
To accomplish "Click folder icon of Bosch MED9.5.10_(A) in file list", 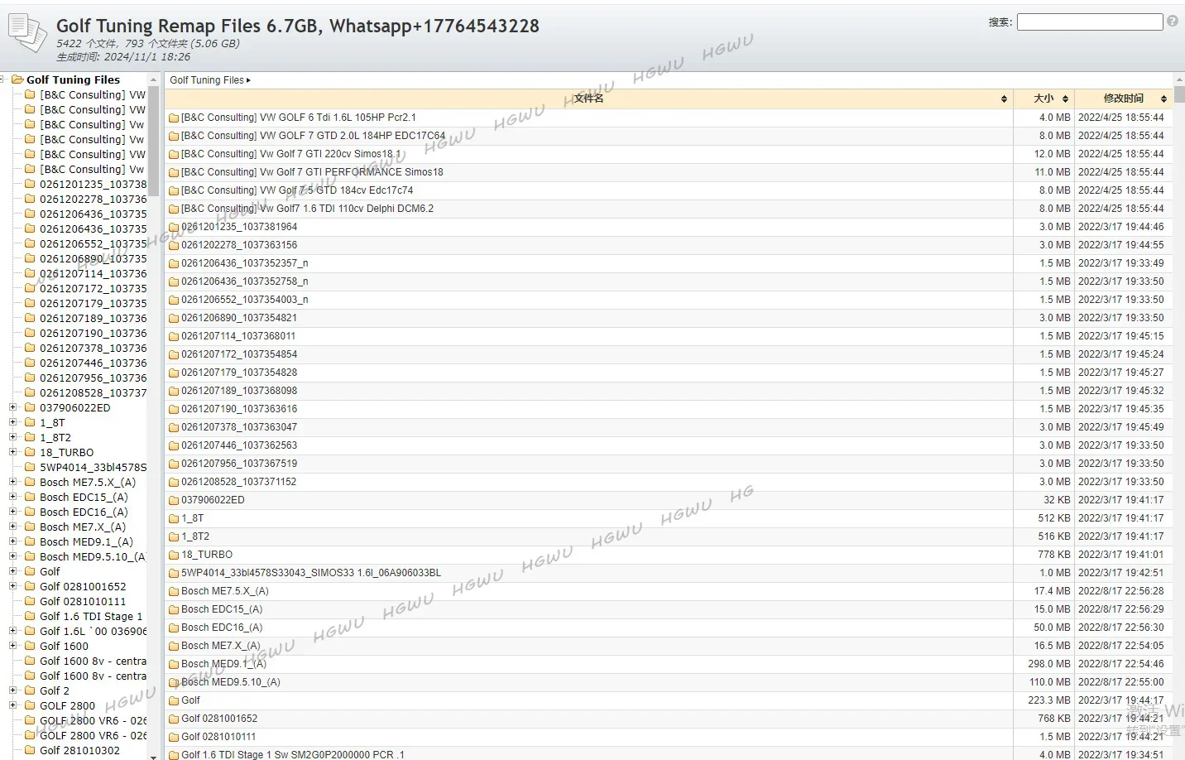I will pos(174,682).
